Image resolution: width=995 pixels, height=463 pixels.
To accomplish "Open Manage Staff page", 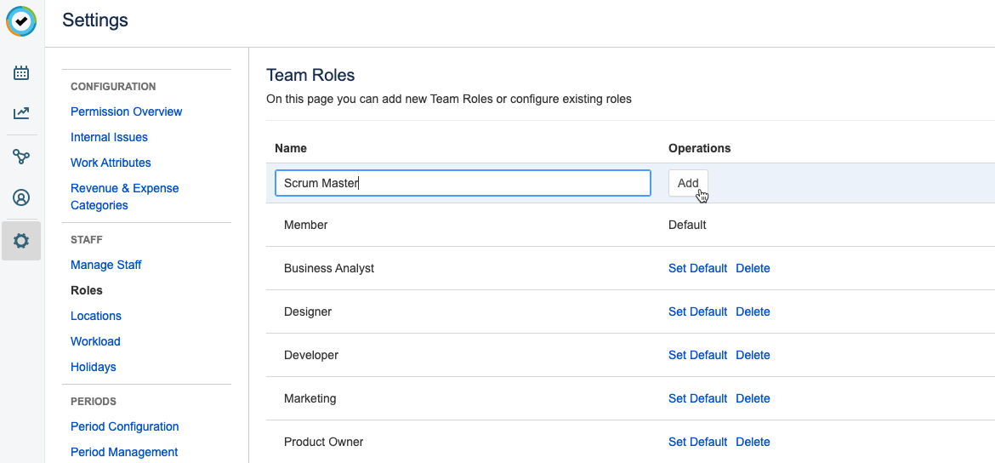I will pyautogui.click(x=105, y=265).
